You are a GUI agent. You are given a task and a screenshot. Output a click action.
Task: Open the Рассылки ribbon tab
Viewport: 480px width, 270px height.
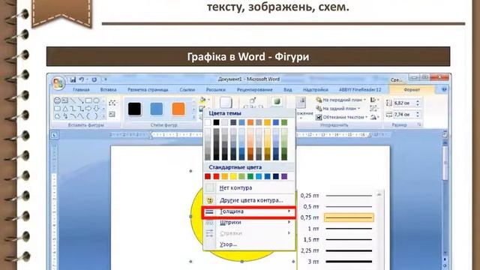[216, 90]
